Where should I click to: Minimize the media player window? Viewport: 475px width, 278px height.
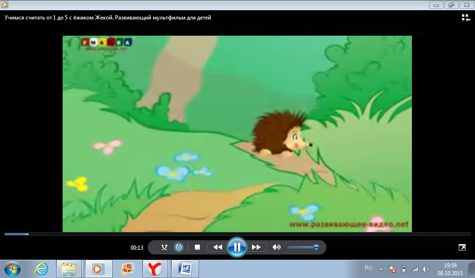(x=436, y=5)
